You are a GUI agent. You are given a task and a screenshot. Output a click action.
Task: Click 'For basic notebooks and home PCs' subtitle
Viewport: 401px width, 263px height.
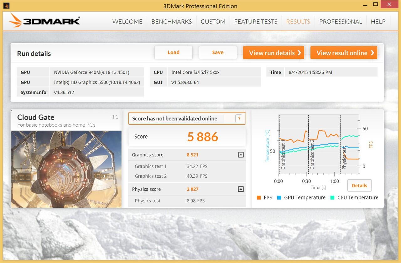56,125
